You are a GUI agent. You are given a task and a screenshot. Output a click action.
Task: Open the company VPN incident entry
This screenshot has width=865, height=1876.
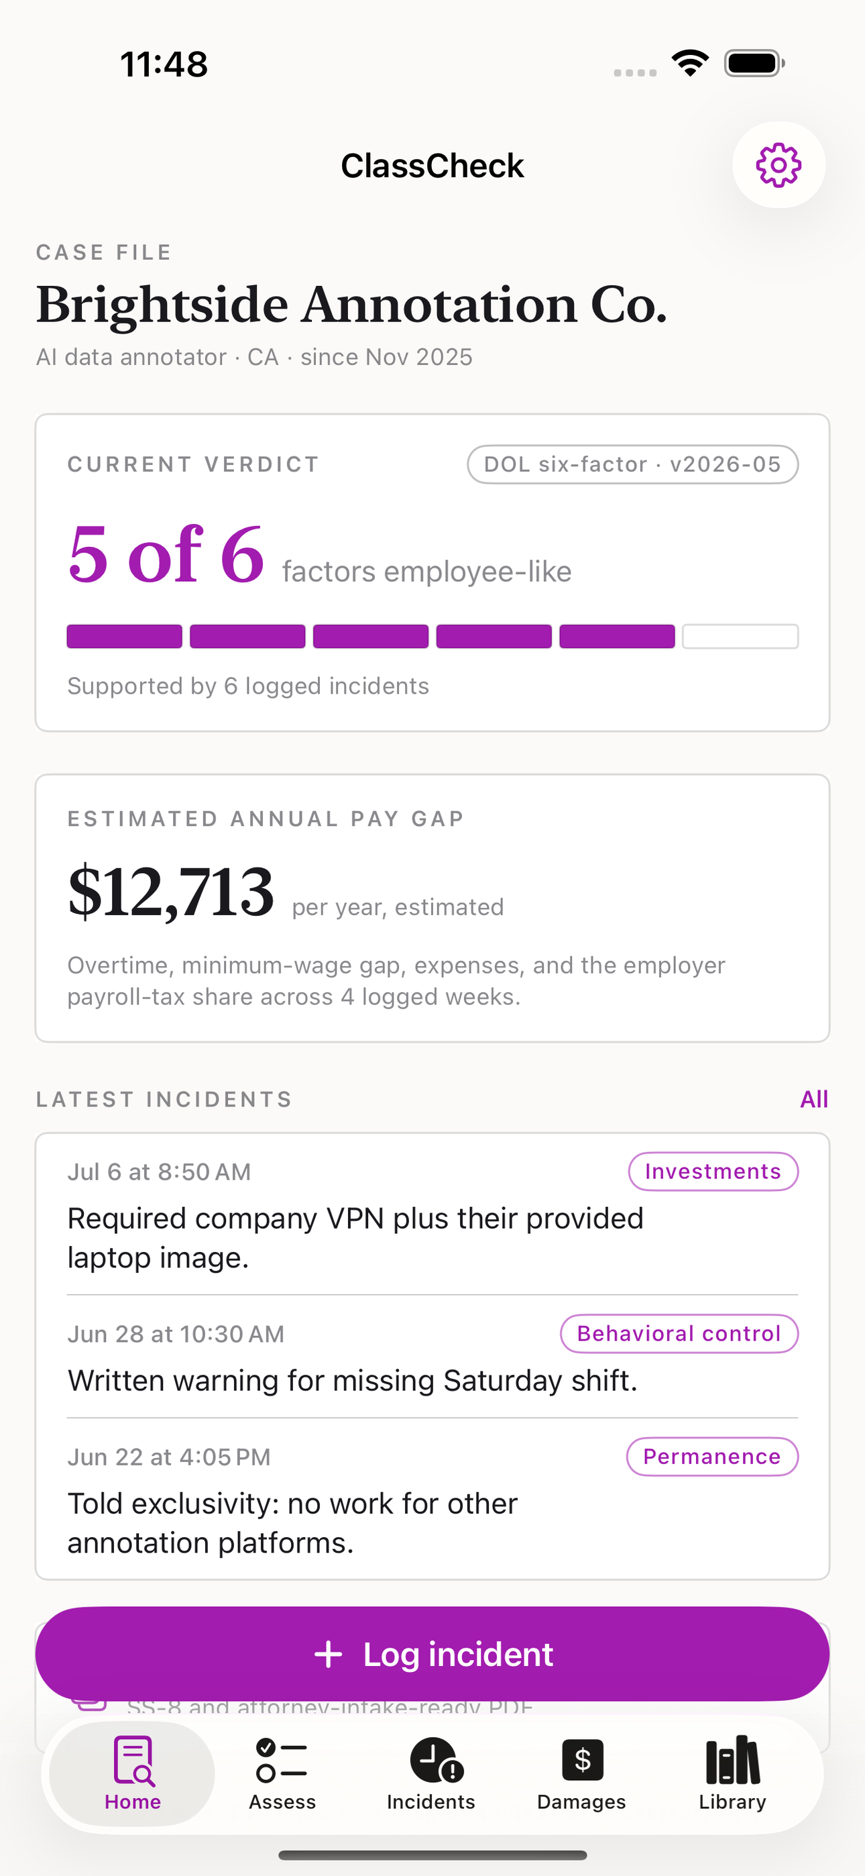(432, 1213)
